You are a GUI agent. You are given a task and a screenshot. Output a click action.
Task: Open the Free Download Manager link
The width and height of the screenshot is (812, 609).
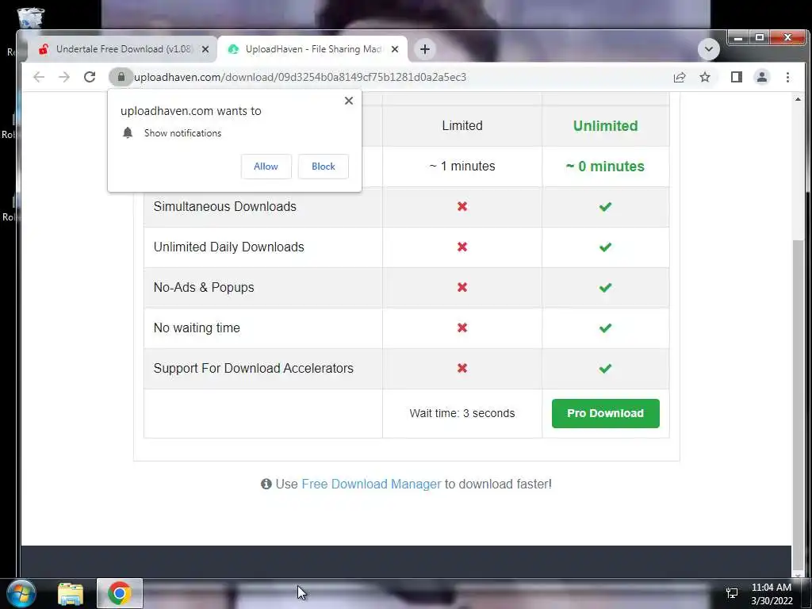coord(371,484)
